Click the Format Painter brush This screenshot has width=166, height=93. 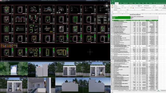114,8
